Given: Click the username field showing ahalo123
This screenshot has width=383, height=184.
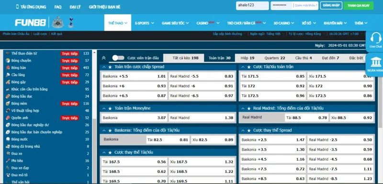Looking at the screenshot, I should point(252,5).
